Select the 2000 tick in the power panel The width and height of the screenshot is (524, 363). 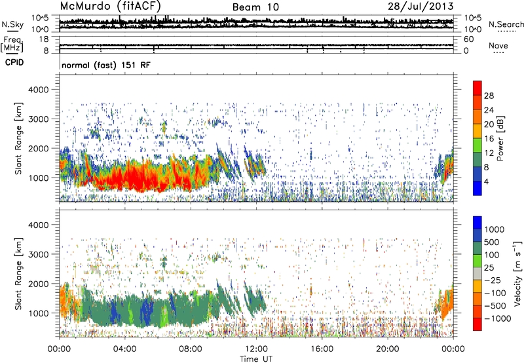coord(38,148)
